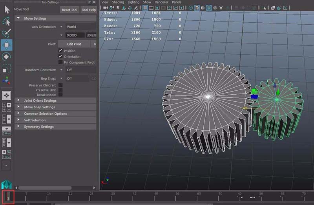Click the four-pane layout icon
The width and height of the screenshot is (314, 205).
(6, 107)
